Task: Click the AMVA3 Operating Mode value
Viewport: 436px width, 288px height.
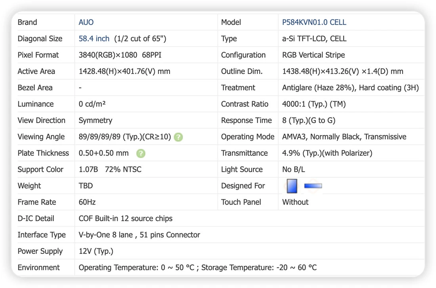Action: [x=344, y=137]
